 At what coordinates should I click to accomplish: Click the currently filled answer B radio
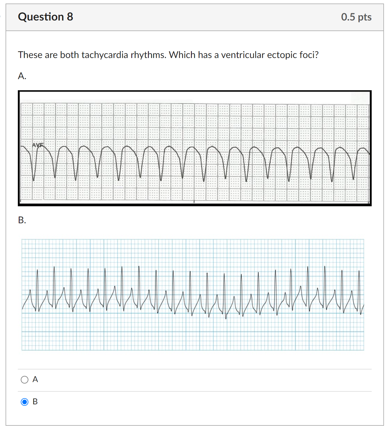(25, 402)
